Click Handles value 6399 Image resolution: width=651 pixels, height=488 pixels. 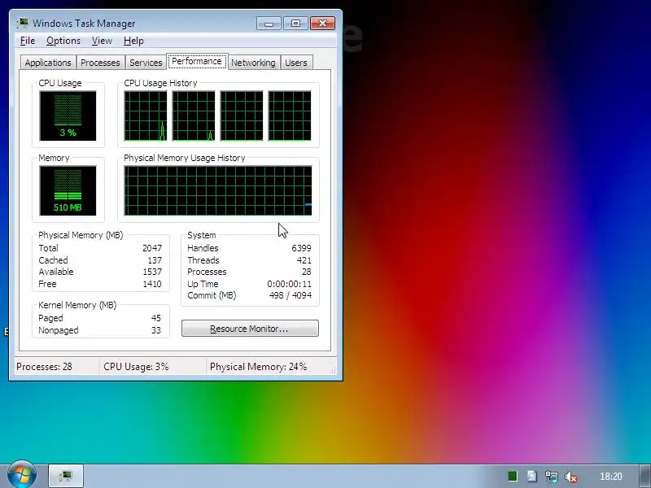click(x=301, y=248)
